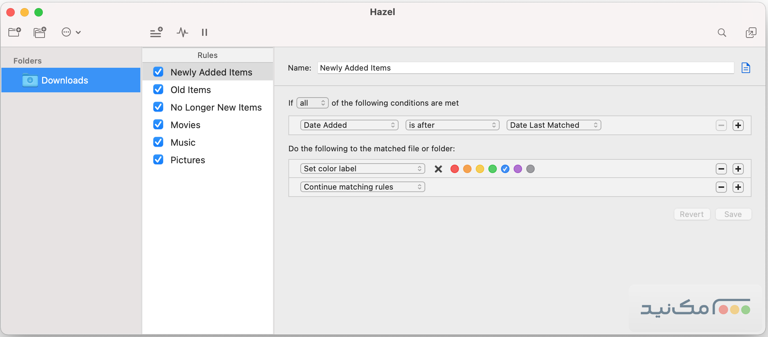
Task: Toggle the Pictures rule checkbox
Action: [158, 160]
